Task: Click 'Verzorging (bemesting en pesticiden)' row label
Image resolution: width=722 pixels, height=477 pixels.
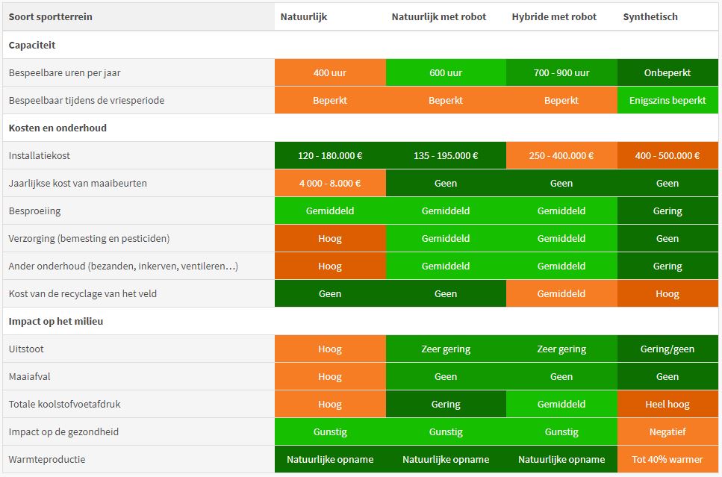Action: (x=139, y=239)
